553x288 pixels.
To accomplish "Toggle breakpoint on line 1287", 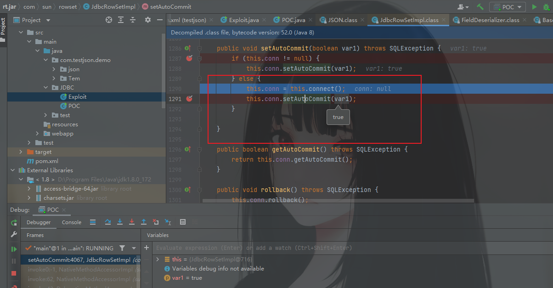I will point(189,58).
